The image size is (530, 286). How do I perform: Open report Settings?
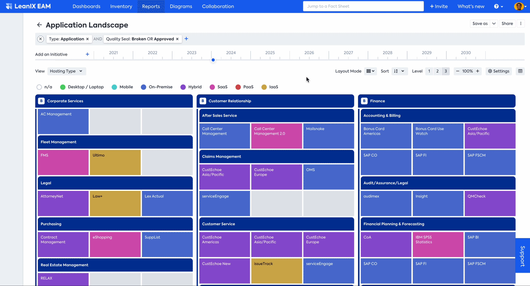pos(499,71)
